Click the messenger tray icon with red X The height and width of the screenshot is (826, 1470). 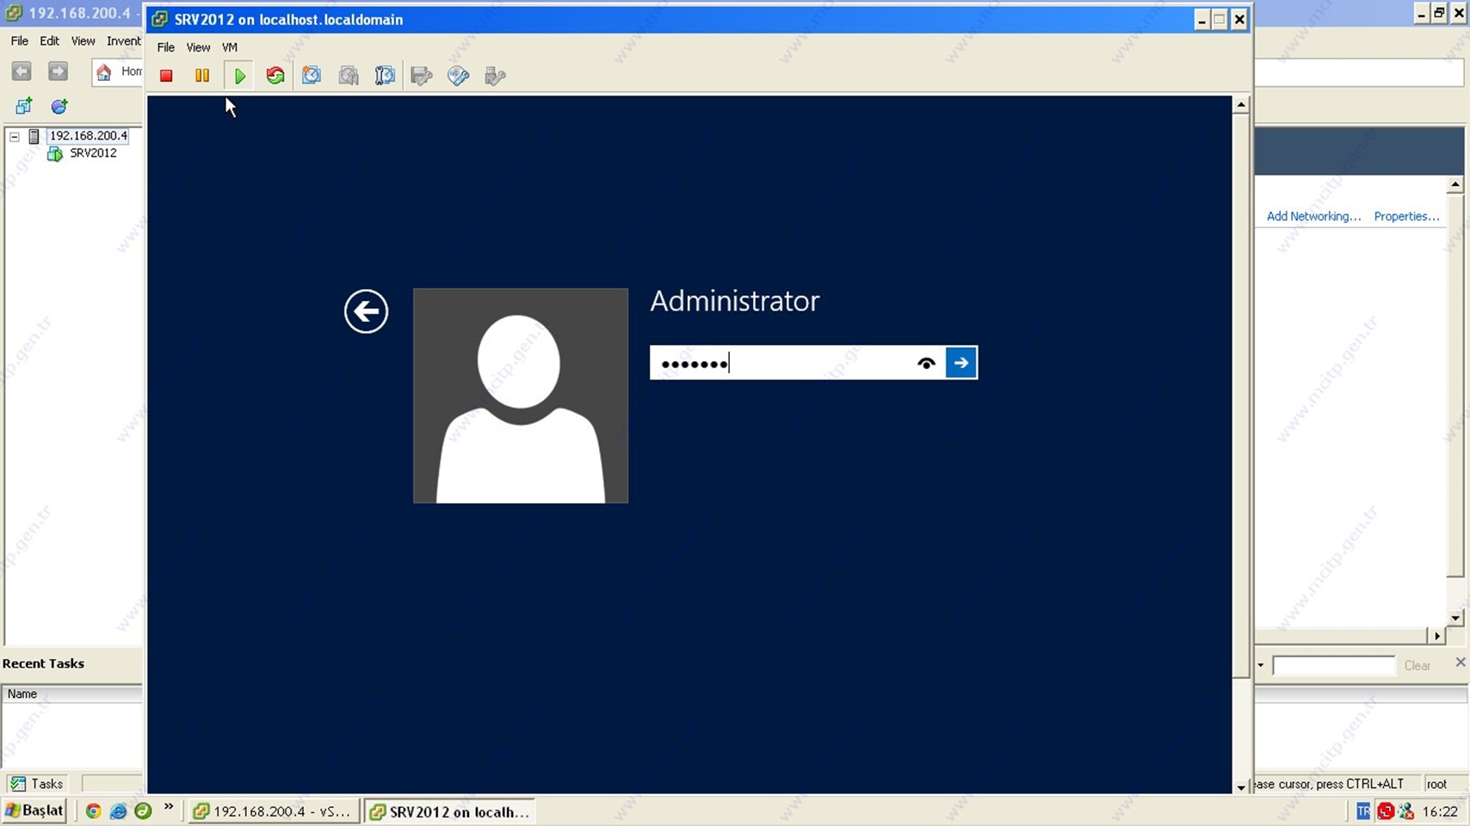pos(1406,811)
